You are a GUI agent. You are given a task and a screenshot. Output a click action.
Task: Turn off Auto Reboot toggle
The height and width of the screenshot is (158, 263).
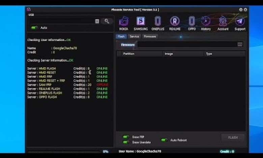coord(165,140)
